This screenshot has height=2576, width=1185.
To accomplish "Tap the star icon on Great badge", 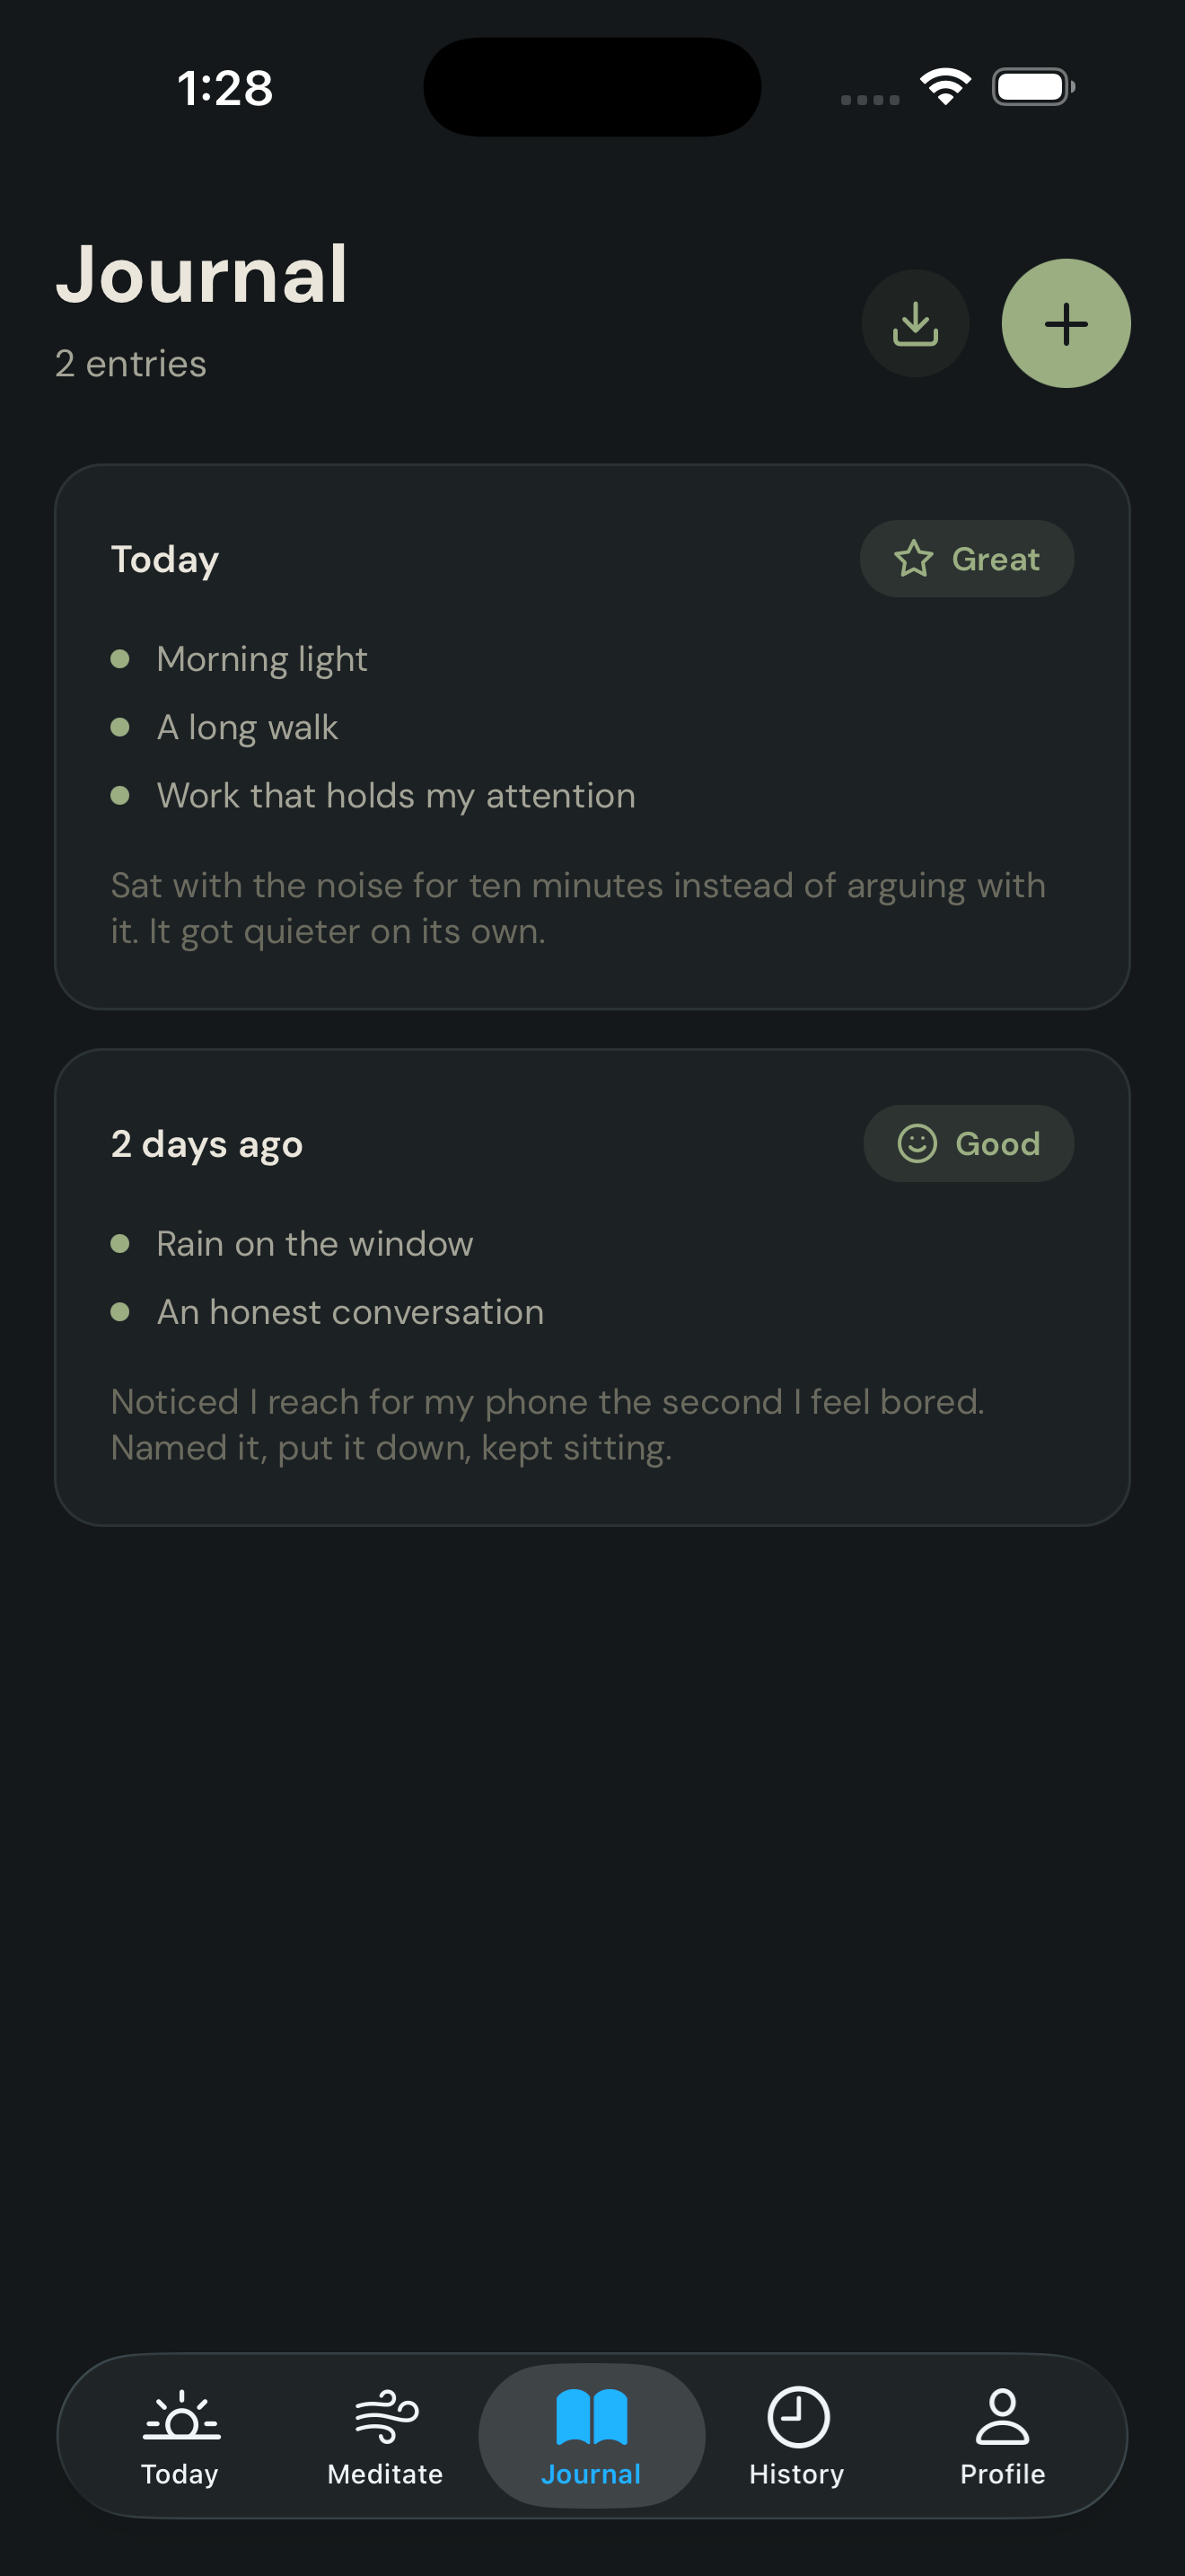I will tap(913, 559).
